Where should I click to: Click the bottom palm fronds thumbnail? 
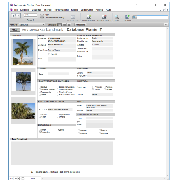24,111
